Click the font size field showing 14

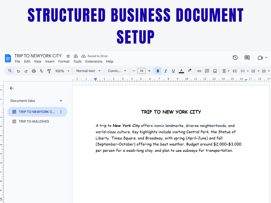click(x=141, y=71)
